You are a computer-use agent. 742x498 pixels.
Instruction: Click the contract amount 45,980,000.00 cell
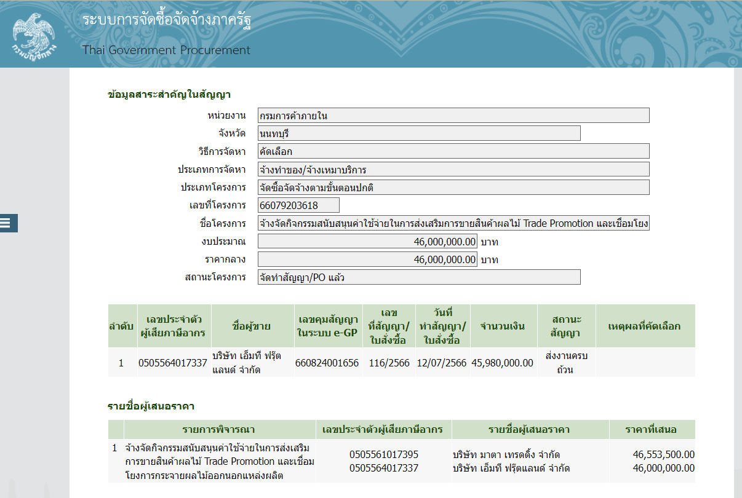pyautogui.click(x=502, y=363)
